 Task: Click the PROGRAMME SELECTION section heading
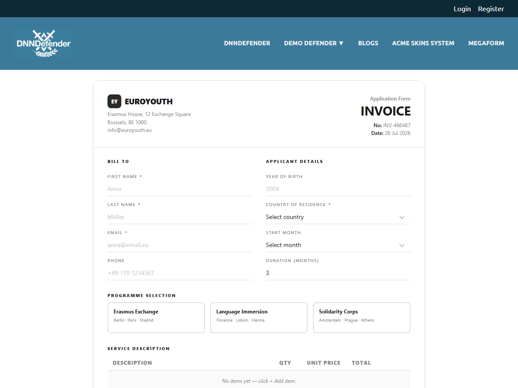(142, 296)
